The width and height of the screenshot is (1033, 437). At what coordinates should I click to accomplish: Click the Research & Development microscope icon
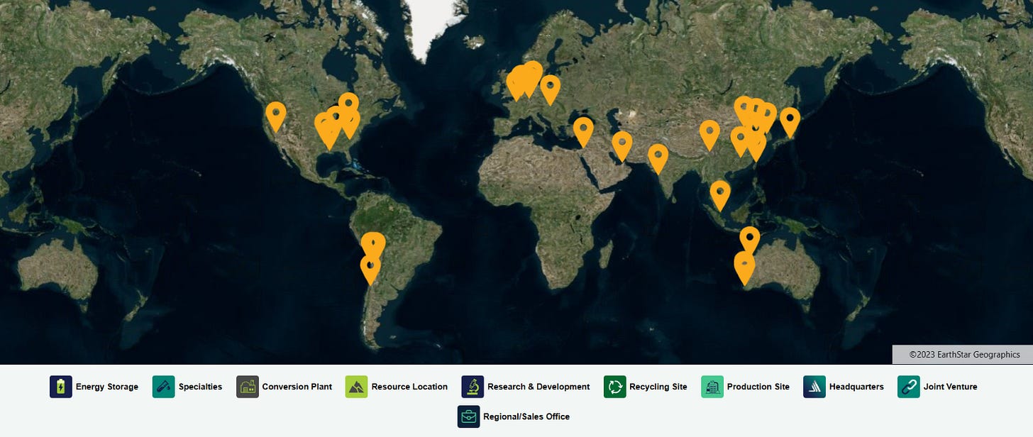473,387
